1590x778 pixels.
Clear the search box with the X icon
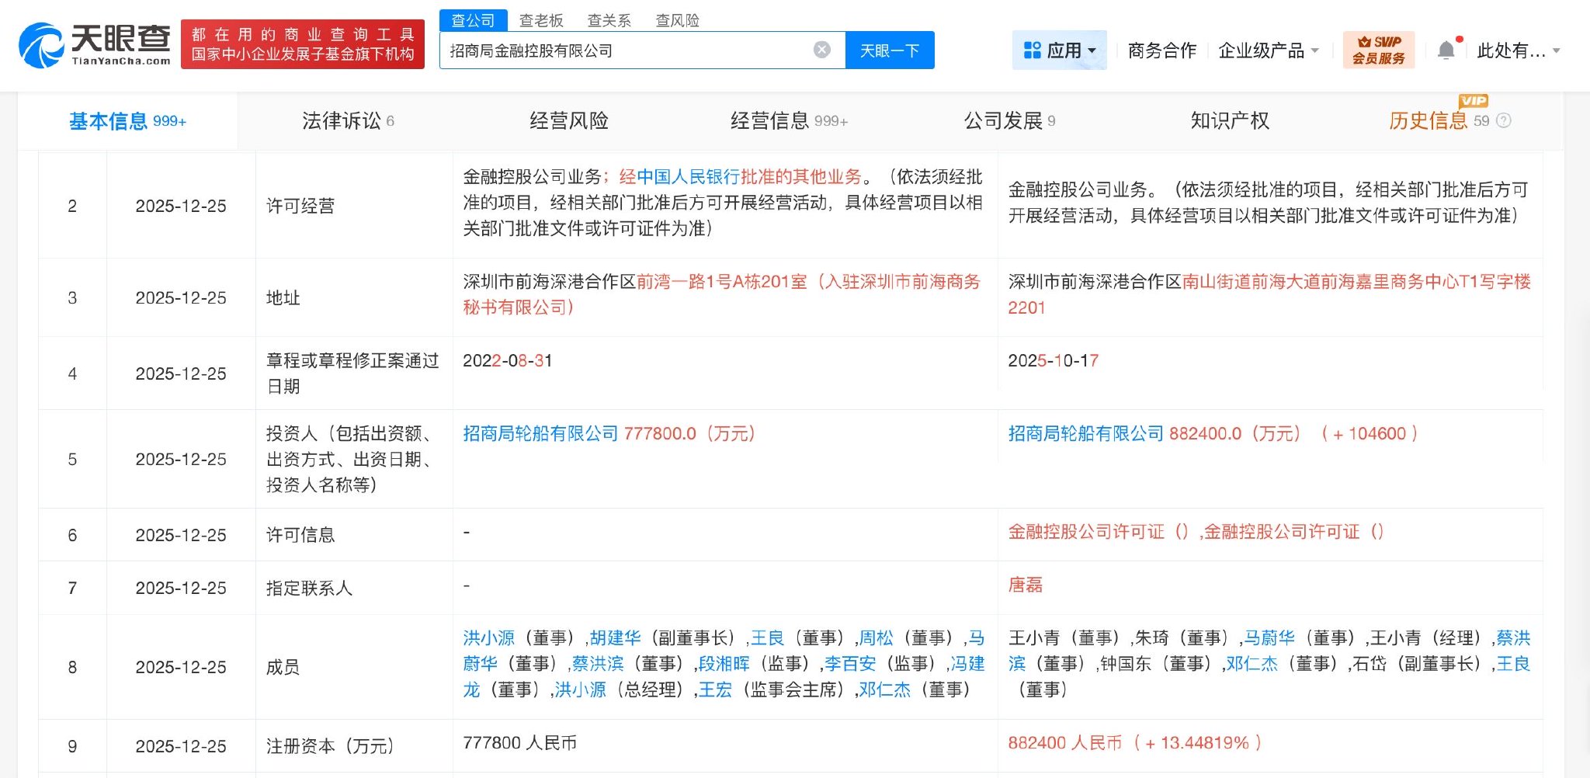[821, 49]
